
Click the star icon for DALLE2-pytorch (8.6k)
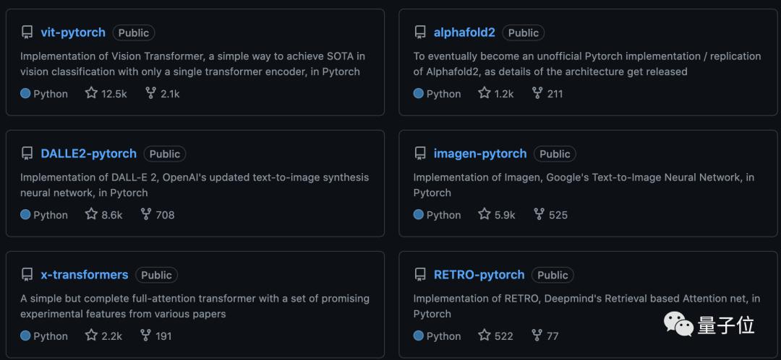tap(91, 214)
